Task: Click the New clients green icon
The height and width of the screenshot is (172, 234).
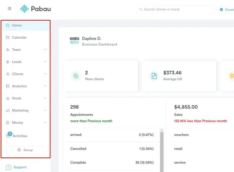Action: (x=76, y=76)
